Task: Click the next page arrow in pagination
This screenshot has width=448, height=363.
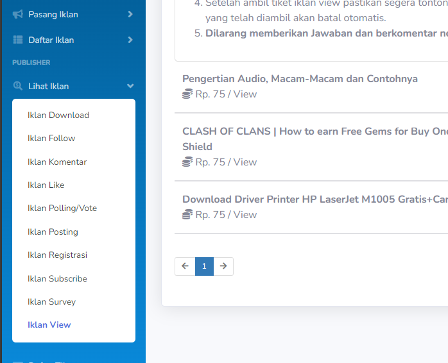Action: click(x=223, y=266)
